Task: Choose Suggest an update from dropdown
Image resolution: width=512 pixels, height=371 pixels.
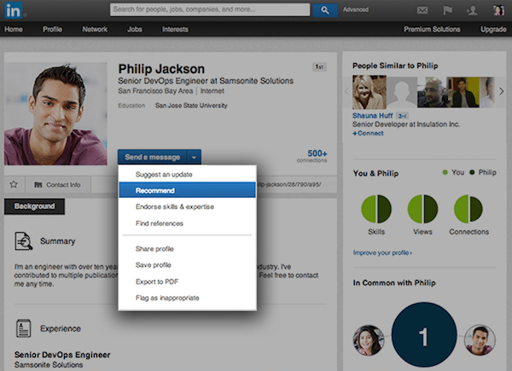Action: (188, 174)
